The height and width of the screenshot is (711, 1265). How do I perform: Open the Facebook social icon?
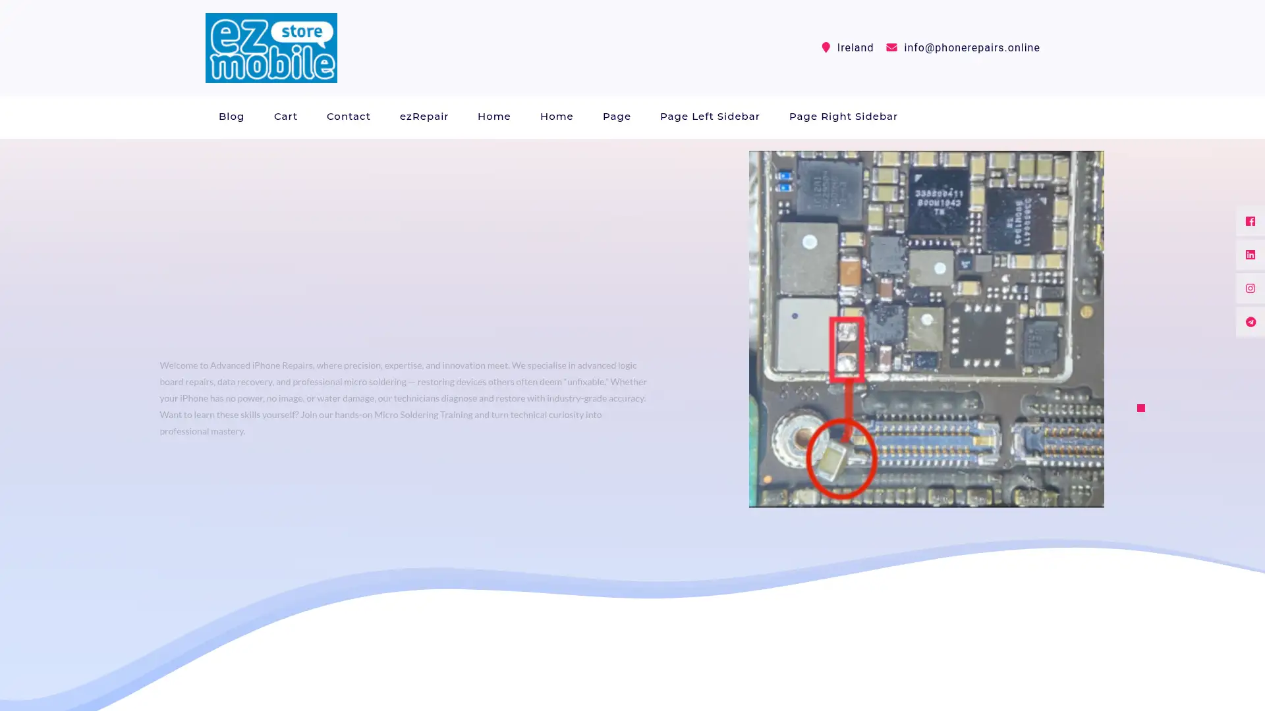click(x=1249, y=221)
